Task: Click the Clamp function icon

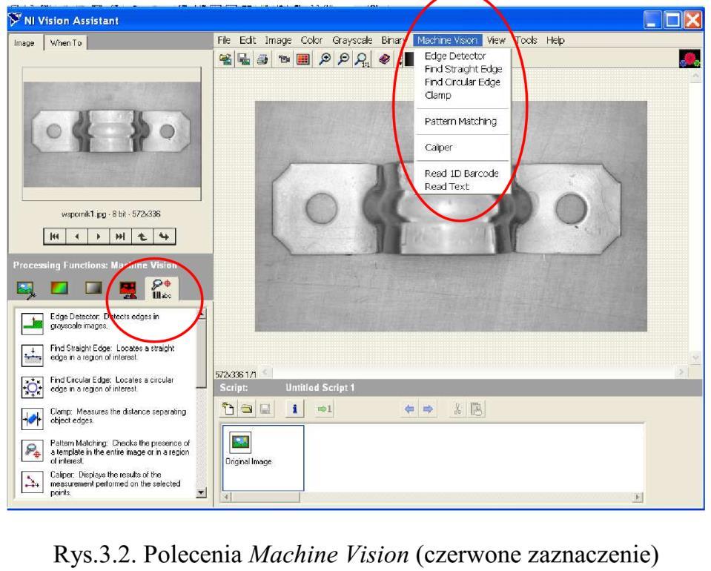Action: [x=32, y=419]
